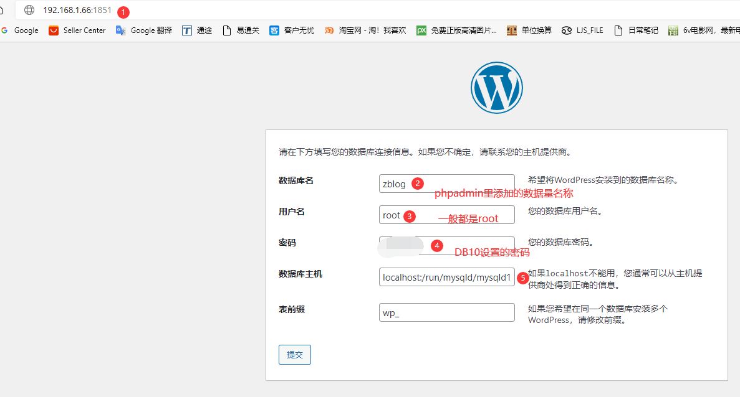740x397 pixels.
Task: Open the 免费正版高清图片 bookmark
Action: [x=456, y=30]
